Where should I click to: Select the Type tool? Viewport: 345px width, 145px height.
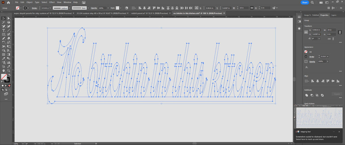(3, 30)
